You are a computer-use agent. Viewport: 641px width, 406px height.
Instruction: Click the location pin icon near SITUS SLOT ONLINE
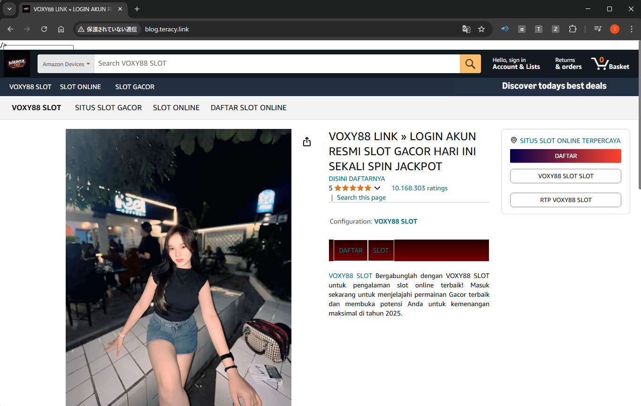point(514,141)
